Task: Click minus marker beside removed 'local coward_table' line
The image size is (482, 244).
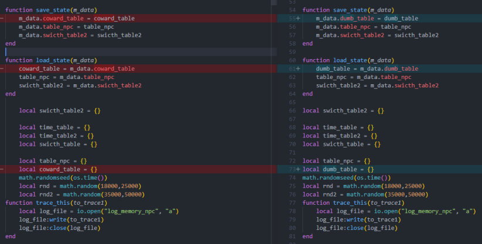Action: pos(2,169)
